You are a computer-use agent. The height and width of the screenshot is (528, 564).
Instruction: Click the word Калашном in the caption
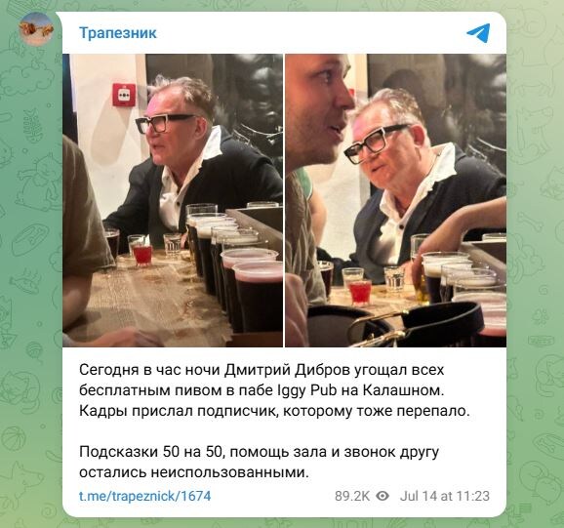click(403, 390)
